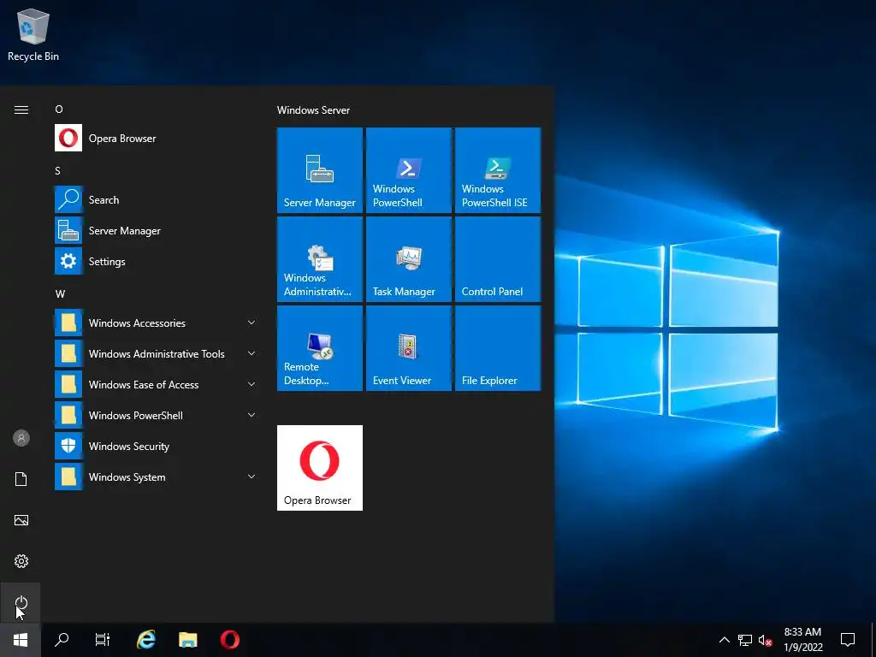Open the user account icon

(x=21, y=438)
